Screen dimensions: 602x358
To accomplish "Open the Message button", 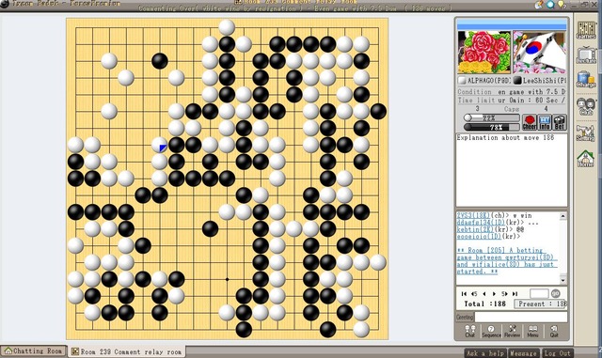I will tap(523, 353).
